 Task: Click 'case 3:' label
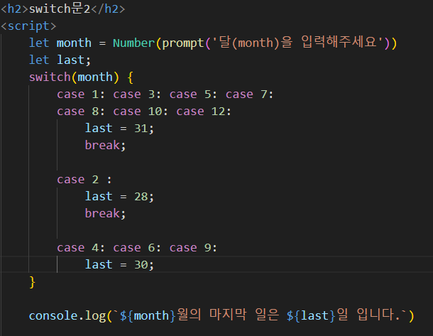point(137,94)
